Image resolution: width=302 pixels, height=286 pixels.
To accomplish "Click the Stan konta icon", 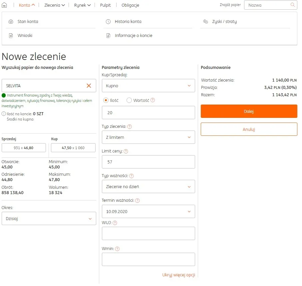I will pos(11,22).
